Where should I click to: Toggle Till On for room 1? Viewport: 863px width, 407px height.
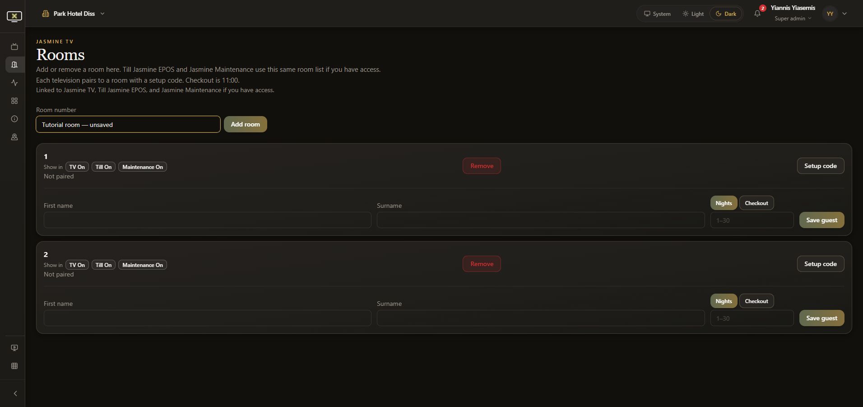tap(103, 167)
